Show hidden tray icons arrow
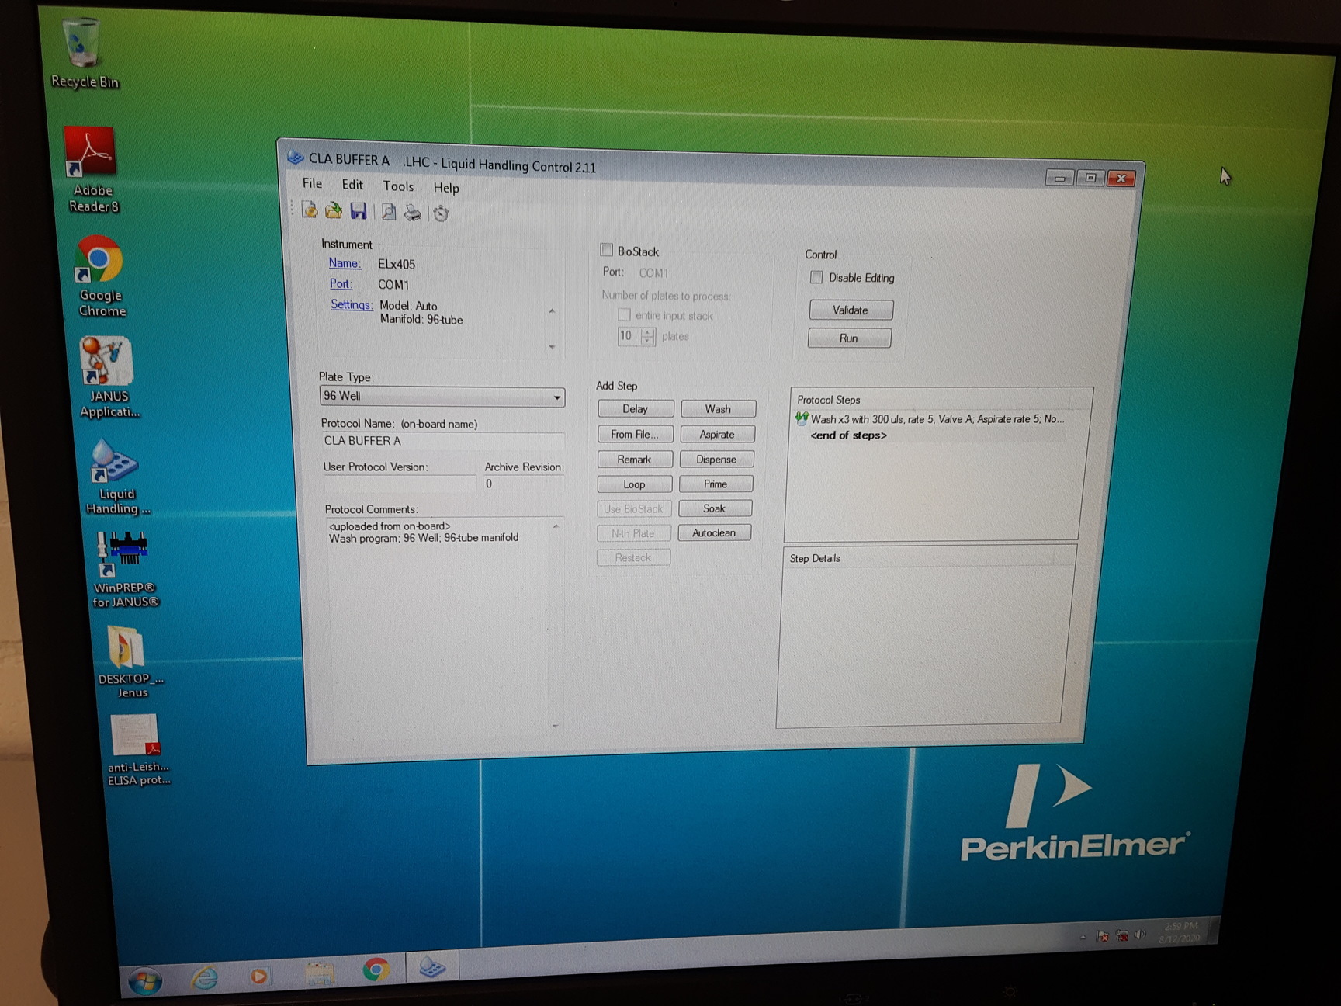Viewport: 1341px width, 1006px height. pyautogui.click(x=1083, y=938)
